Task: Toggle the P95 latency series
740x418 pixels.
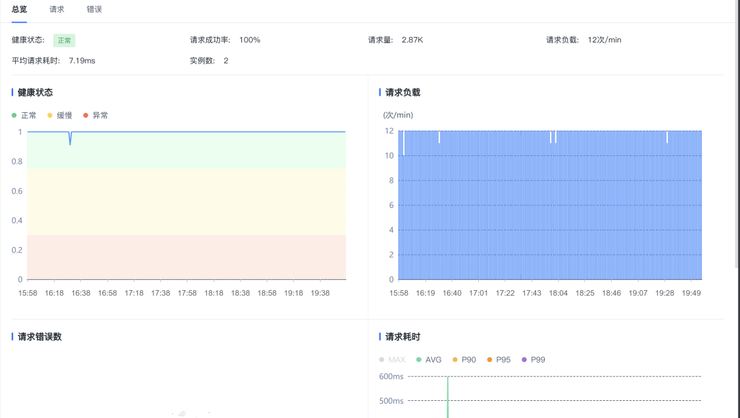Action: tap(499, 360)
